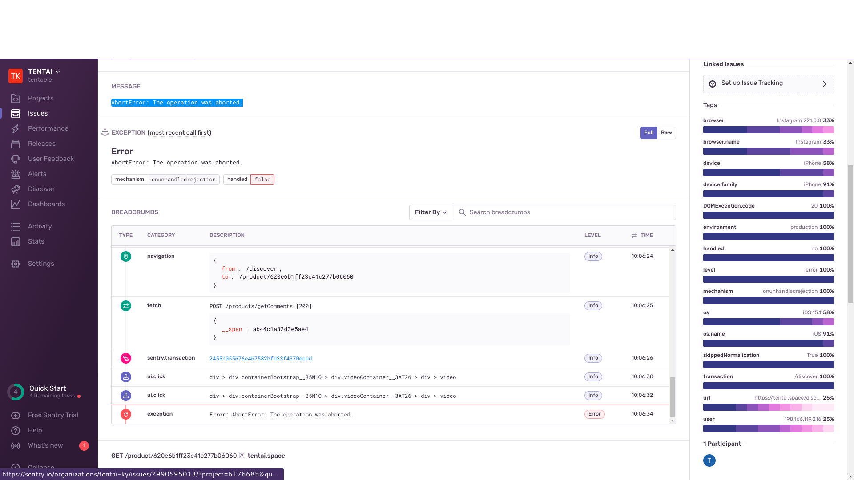Open the Issues section in the sidebar
Screen dimensions: 854x480
click(x=37, y=113)
